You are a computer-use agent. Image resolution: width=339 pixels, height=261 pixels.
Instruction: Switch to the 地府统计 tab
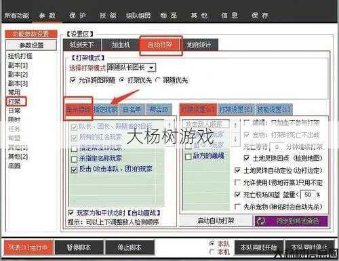pyautogui.click(x=199, y=45)
